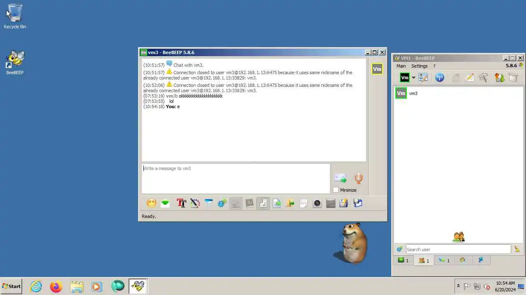Click the 'You: e' message line

coord(161,107)
